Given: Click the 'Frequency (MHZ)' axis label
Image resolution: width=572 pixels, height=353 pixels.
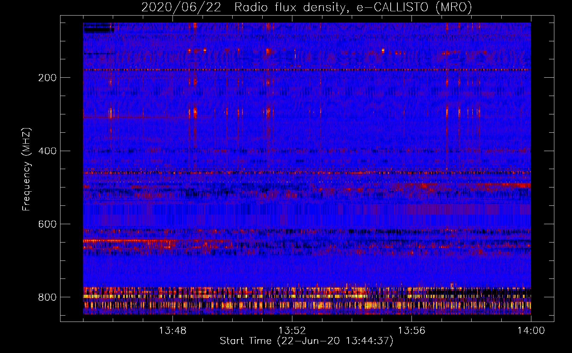Looking at the screenshot, I should 27,169.
